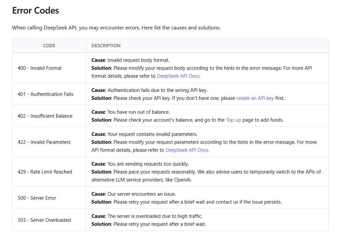Click 'server is overloaded due to high traffic' text
This screenshot has width=344, height=237.
click(155, 216)
